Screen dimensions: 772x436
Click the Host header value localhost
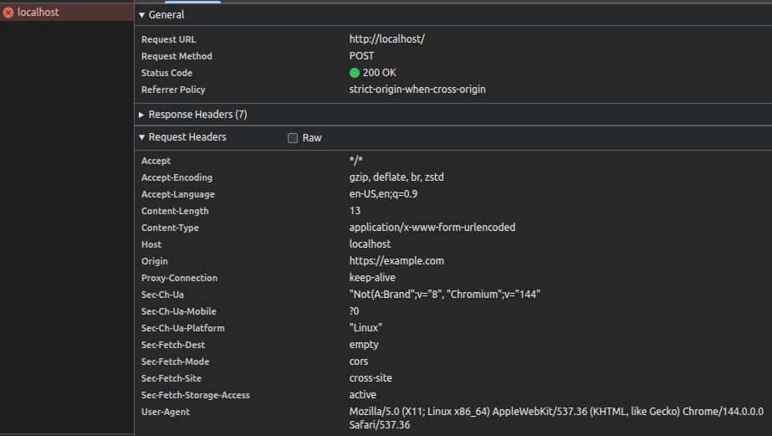pyautogui.click(x=370, y=244)
